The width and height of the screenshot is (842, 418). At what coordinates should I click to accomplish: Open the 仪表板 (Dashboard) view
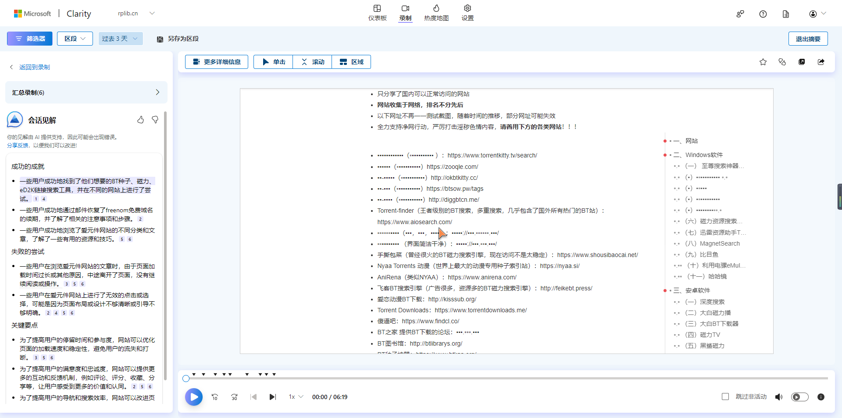pos(377,13)
